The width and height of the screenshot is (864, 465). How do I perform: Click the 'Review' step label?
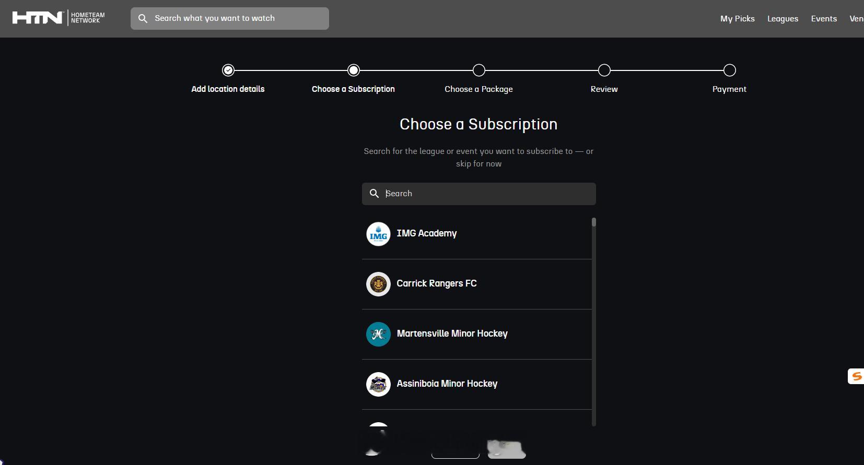(604, 89)
